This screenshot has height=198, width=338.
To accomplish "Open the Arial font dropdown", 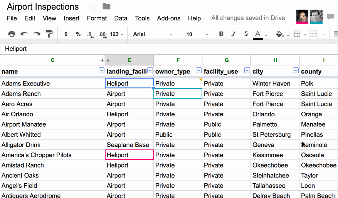I will [x=153, y=34].
